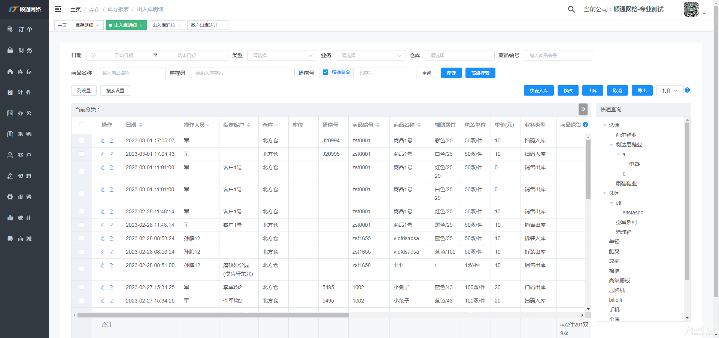719x338 pixels.
Task: Click the 搜索 button
Action: pyautogui.click(x=451, y=73)
